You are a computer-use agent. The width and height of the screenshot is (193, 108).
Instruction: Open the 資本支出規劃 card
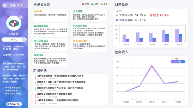[89, 45]
